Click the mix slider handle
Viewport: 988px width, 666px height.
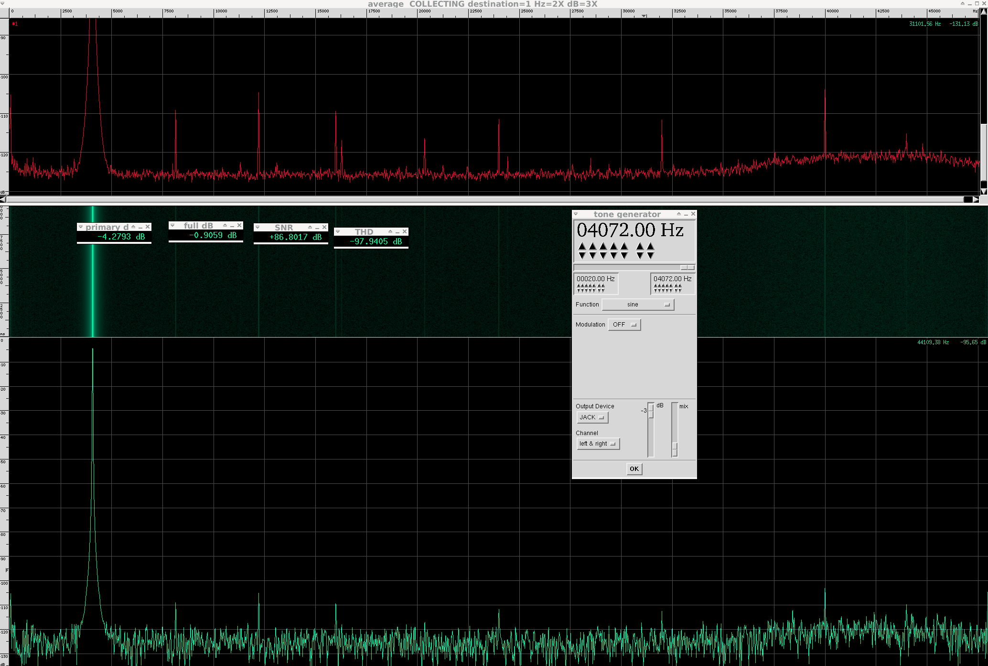pos(675,449)
